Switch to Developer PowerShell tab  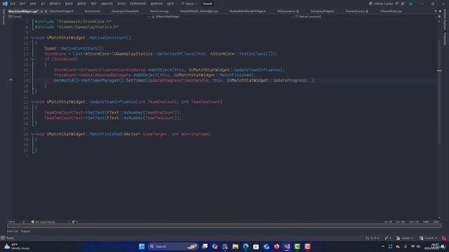coord(125,11)
